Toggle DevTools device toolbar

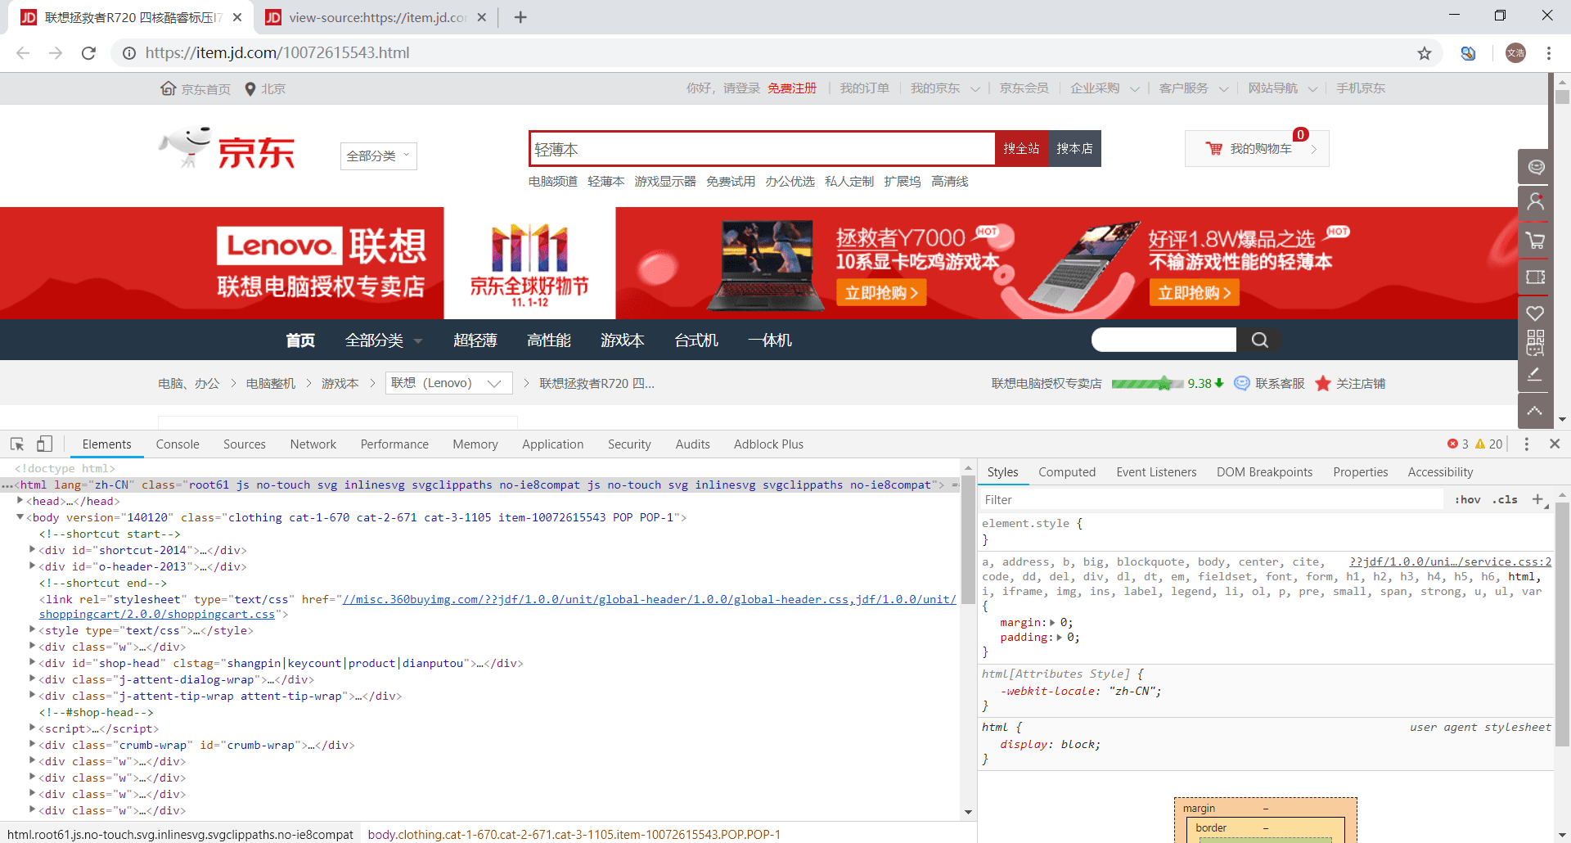[44, 444]
